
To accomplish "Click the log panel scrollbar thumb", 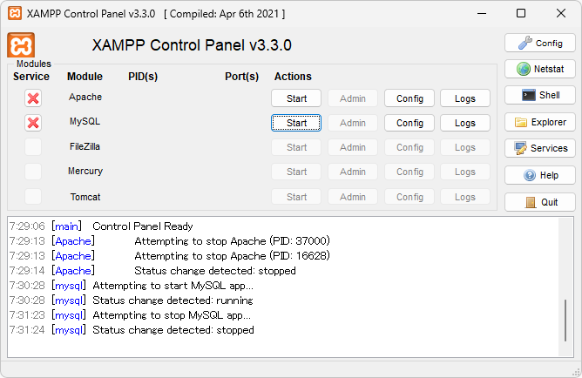I will click(565, 321).
